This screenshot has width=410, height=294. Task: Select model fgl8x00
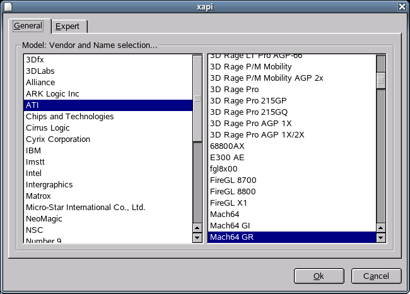[x=292, y=169]
